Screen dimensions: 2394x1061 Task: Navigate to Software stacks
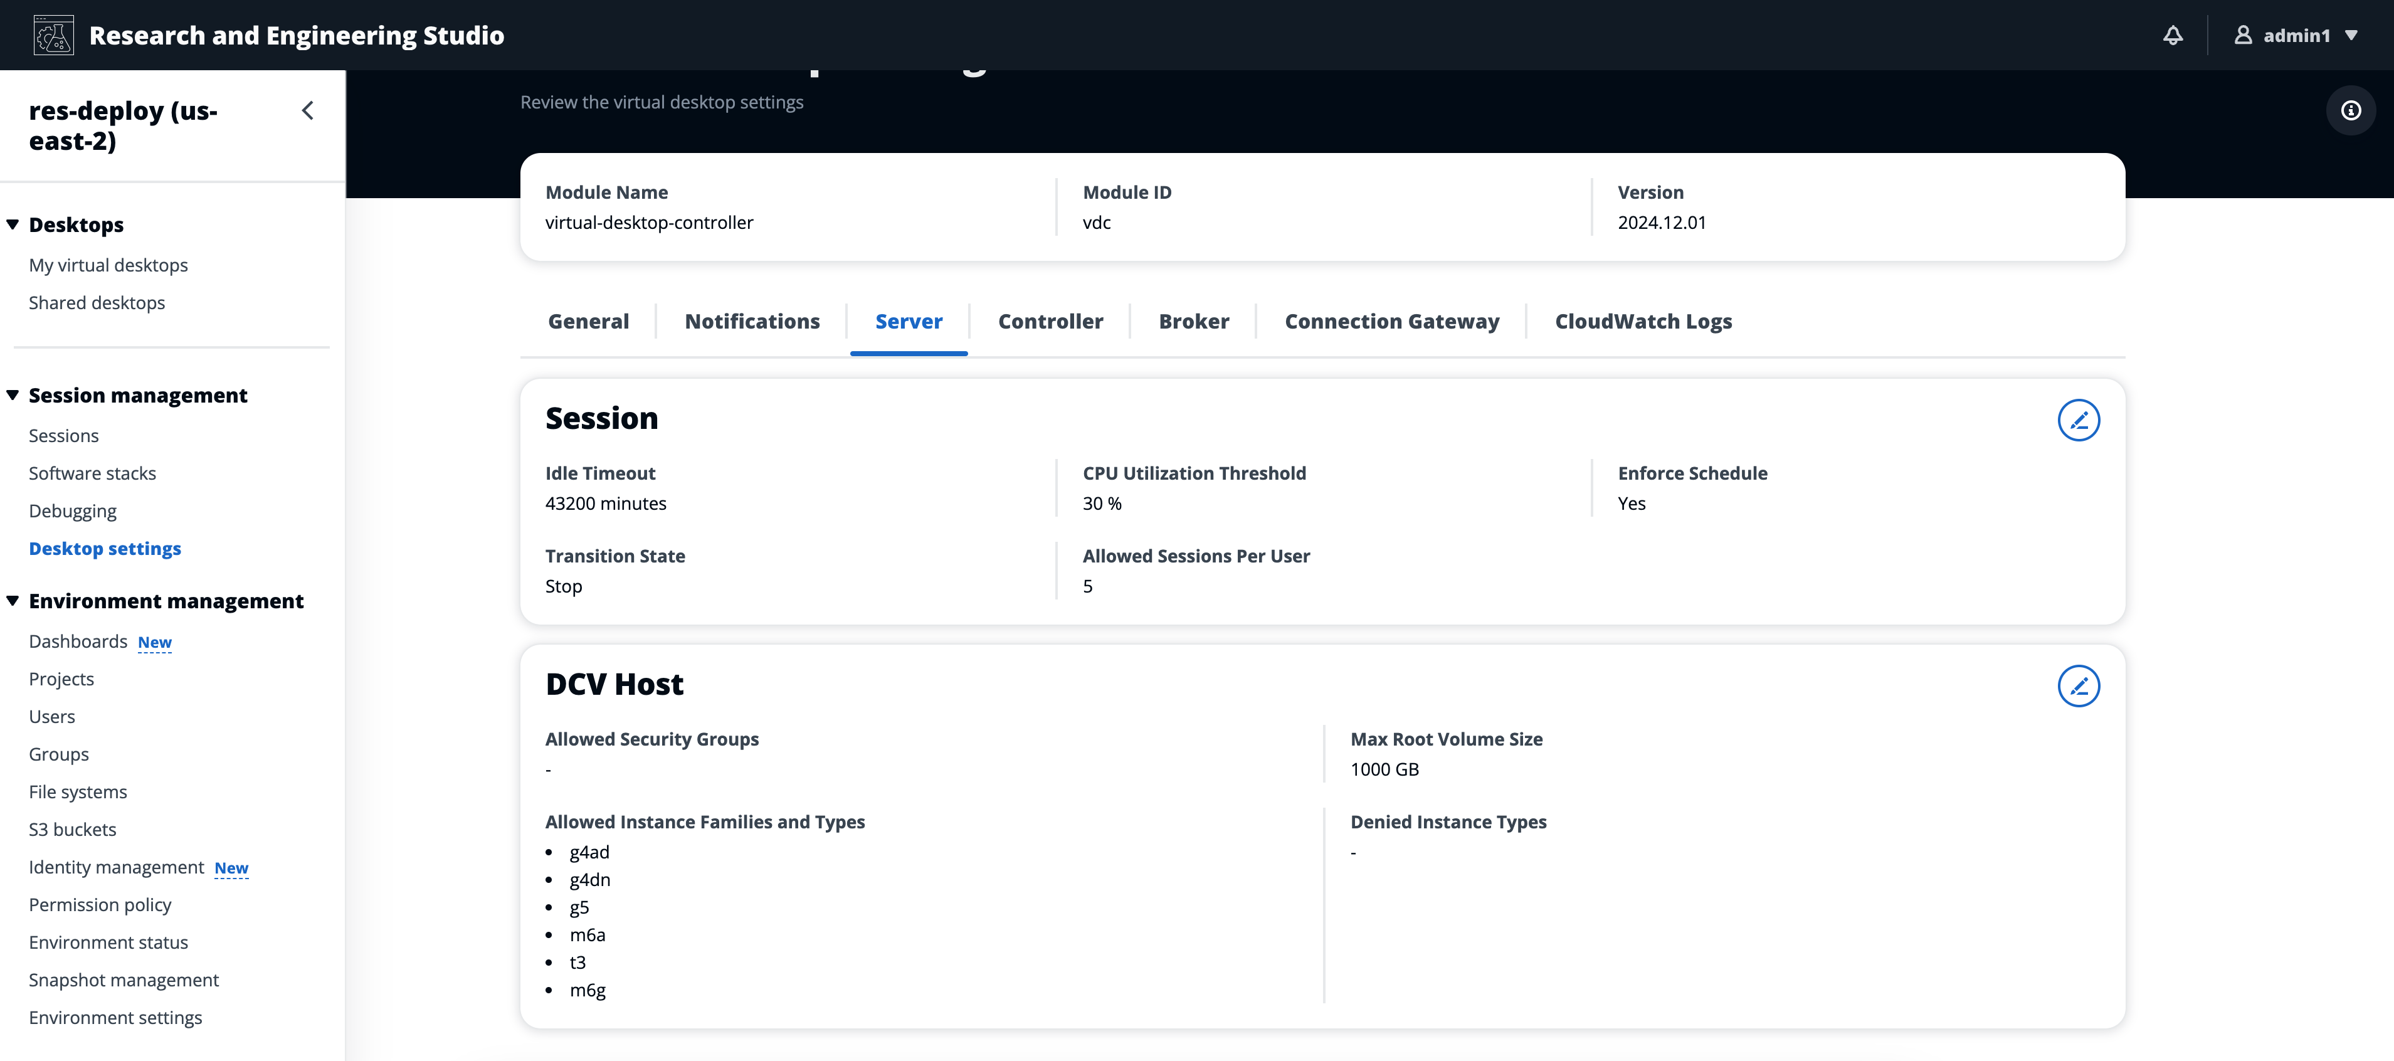click(92, 473)
